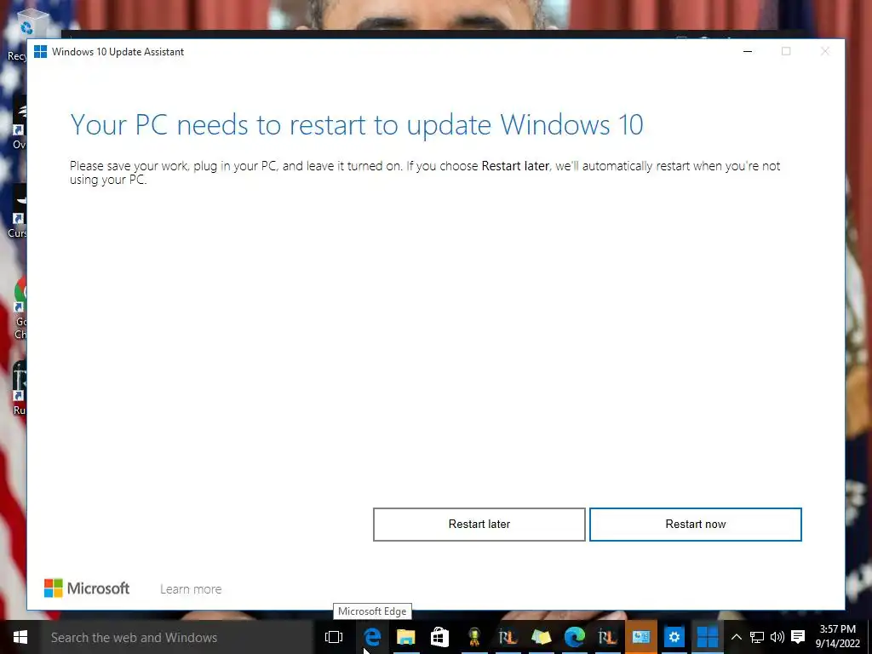Click the rocket-figure app icon in taskbar
This screenshot has height=654, width=872.
coord(473,637)
